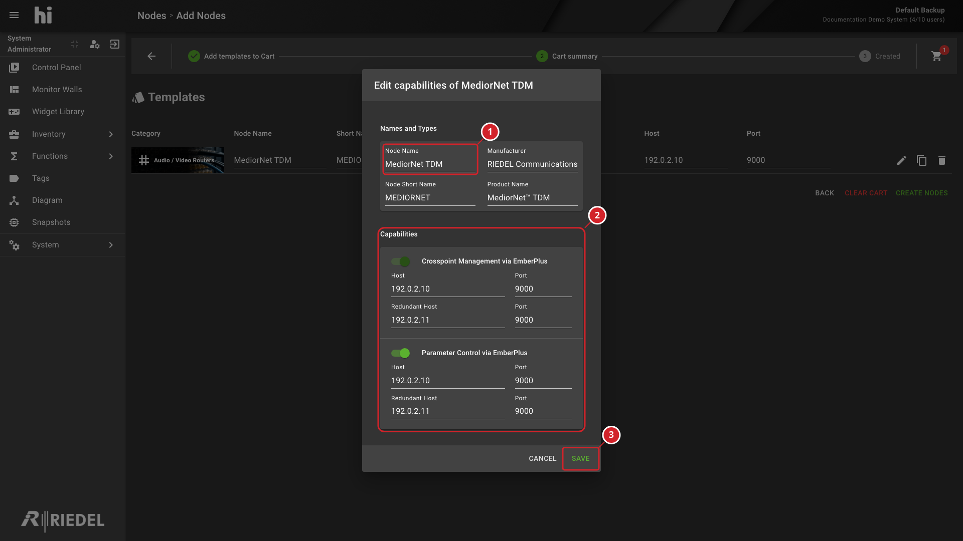The height and width of the screenshot is (541, 963).
Task: Click CREATE NODES button
Action: click(921, 193)
